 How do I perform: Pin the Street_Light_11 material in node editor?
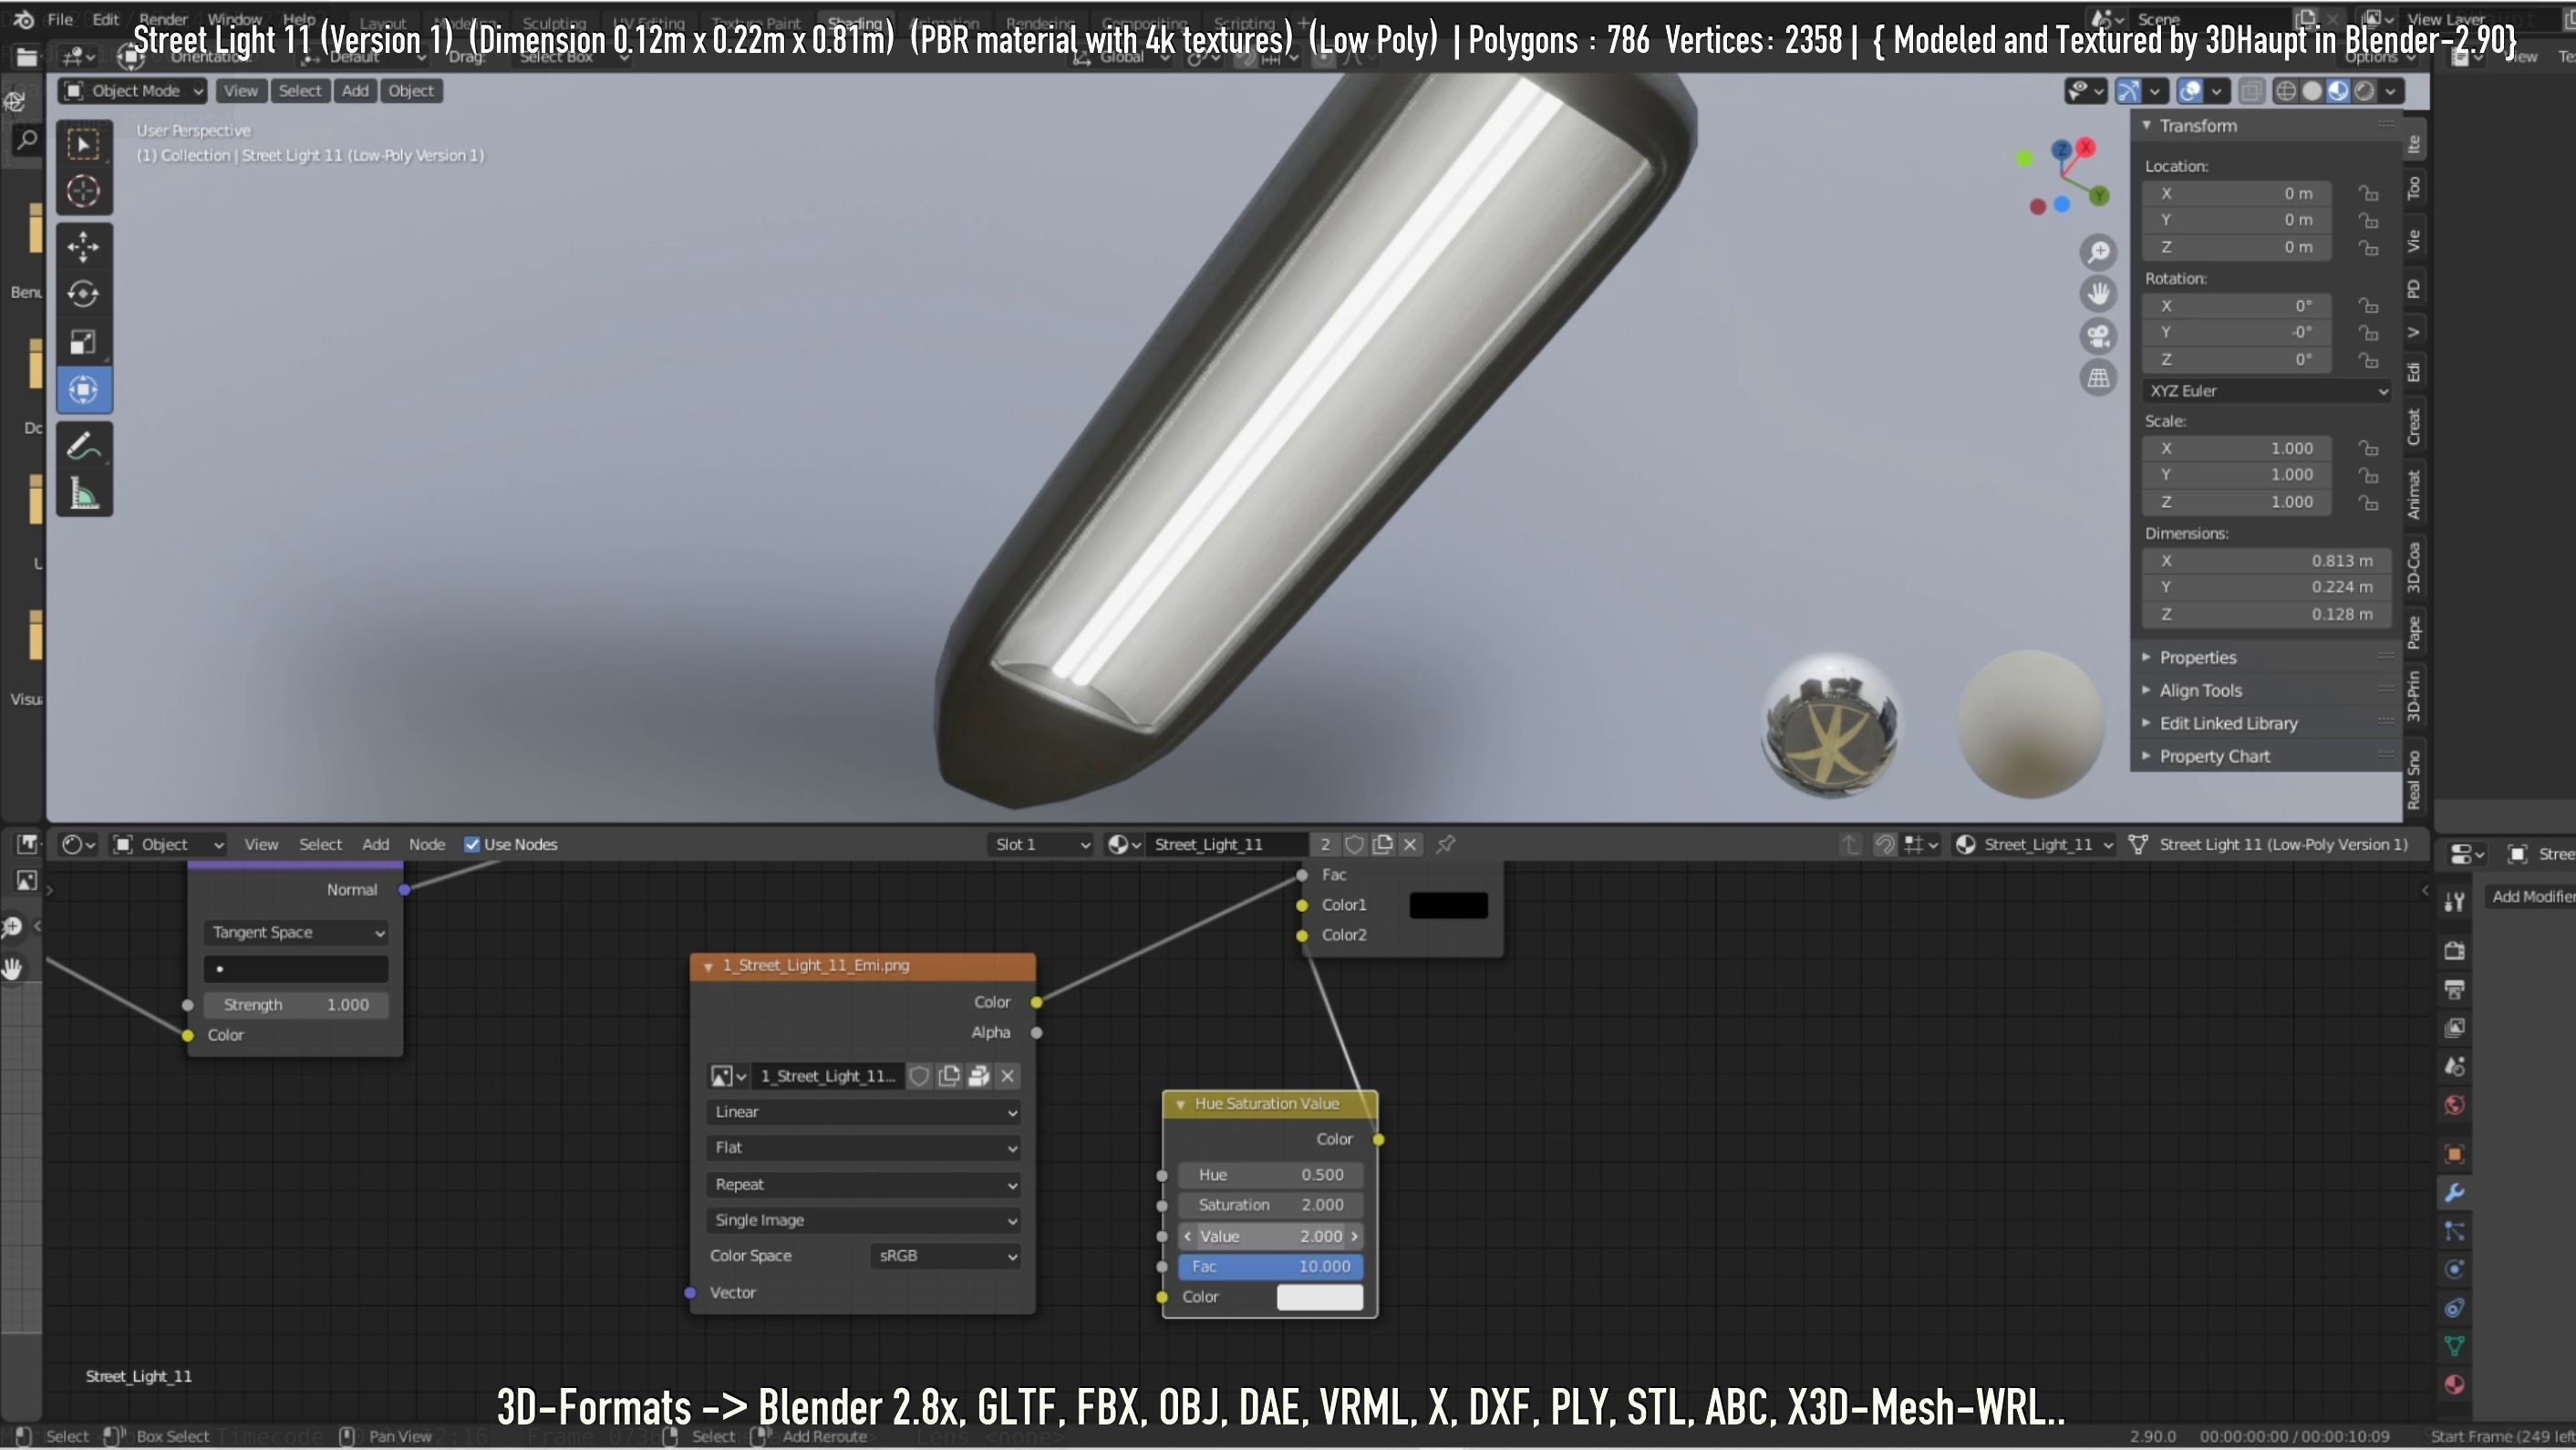[x=1445, y=845]
